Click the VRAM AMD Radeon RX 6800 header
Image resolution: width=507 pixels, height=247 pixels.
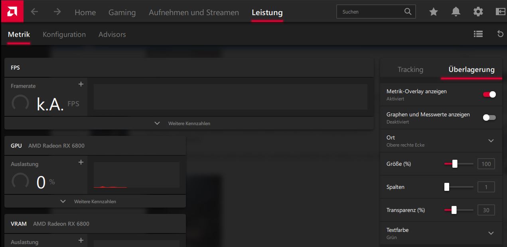[x=95, y=224]
